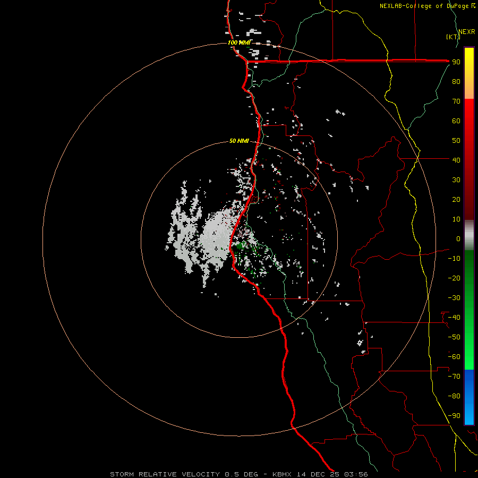478x478 pixels.
Task: Click the 40 value on velocity scale
Action: tap(456, 160)
